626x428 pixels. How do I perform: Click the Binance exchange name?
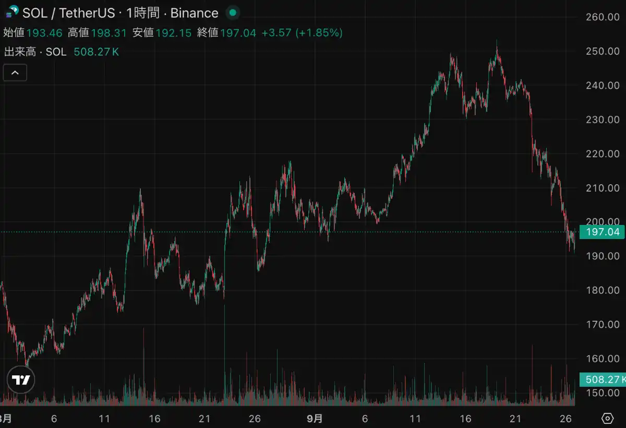click(194, 12)
